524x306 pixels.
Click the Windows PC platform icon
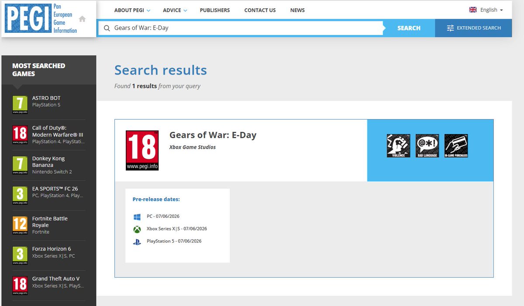point(137,217)
